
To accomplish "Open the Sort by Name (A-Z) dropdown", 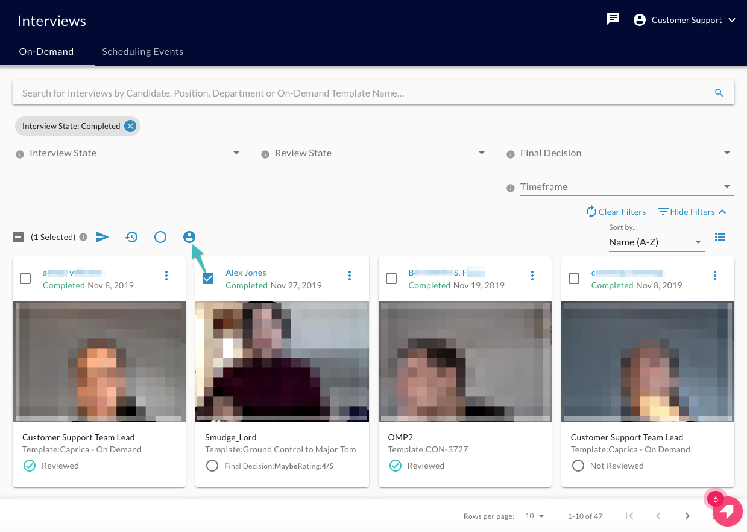I will point(657,242).
